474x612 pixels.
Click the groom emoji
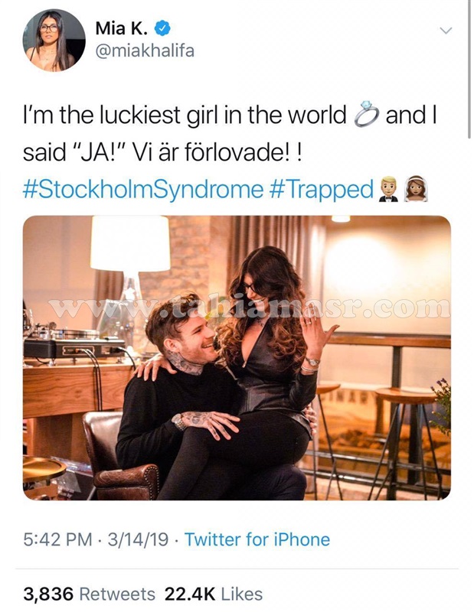(x=388, y=189)
